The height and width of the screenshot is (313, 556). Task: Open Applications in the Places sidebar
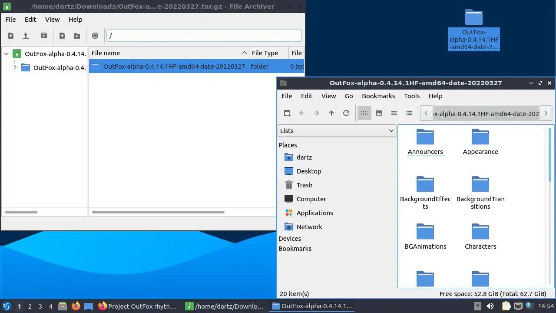coord(314,213)
